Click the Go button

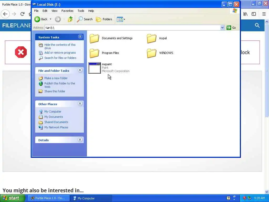[x=231, y=28]
